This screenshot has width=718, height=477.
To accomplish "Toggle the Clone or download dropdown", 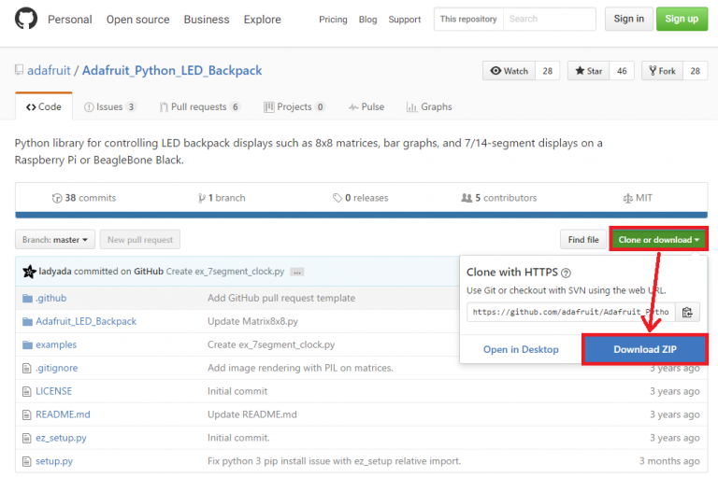I will pyautogui.click(x=658, y=240).
